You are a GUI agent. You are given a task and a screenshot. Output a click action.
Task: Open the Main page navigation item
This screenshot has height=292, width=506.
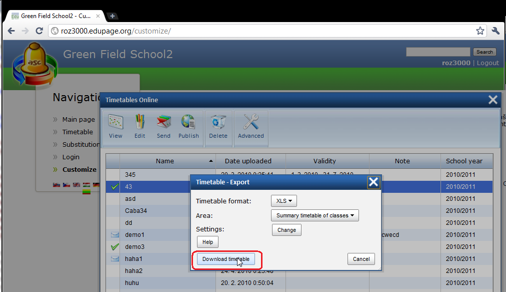coord(78,119)
